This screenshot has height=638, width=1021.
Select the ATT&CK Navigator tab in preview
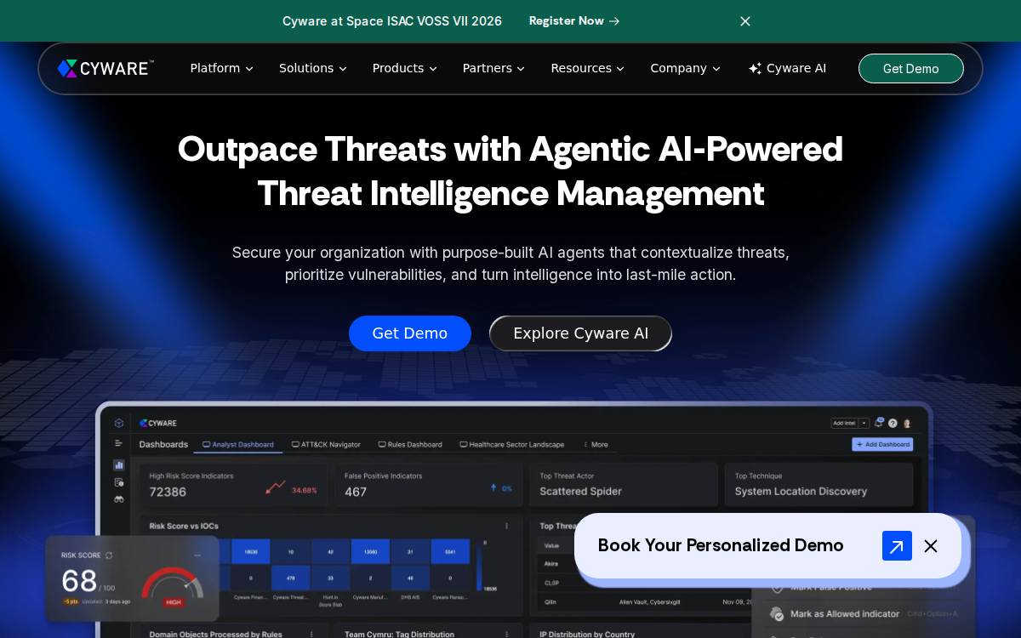coord(326,444)
